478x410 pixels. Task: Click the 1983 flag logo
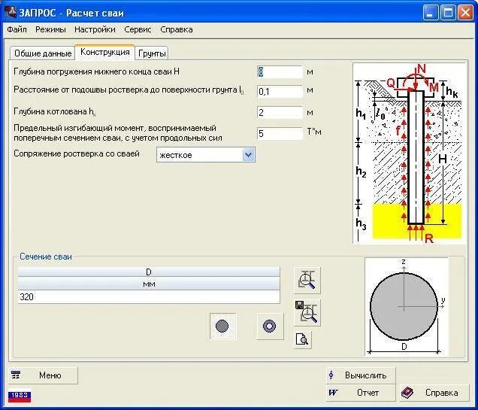tap(20, 396)
